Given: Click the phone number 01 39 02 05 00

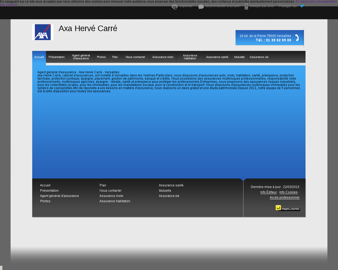Looking at the screenshot, I should click(279, 40).
